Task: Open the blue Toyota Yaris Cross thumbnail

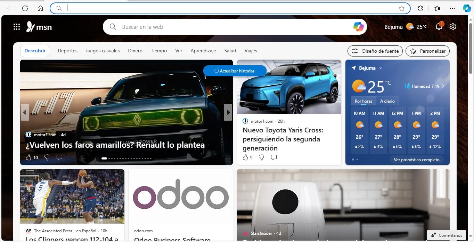Action: click(289, 87)
